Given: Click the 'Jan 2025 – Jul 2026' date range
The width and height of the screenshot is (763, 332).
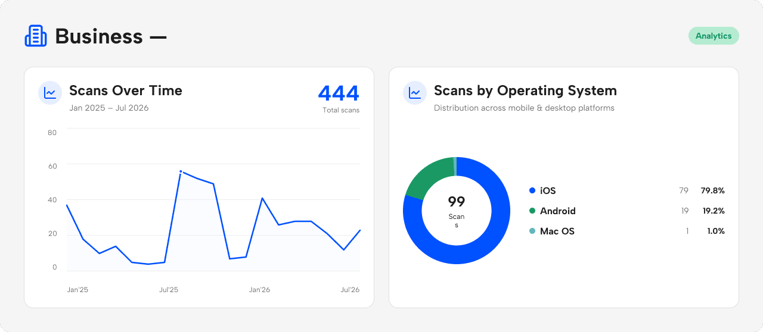Looking at the screenshot, I should tap(109, 108).
